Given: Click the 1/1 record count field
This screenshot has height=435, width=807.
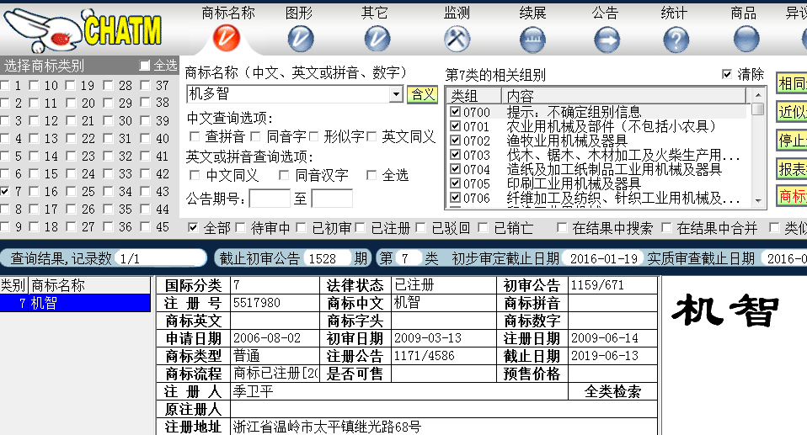Looking at the screenshot, I should click(x=161, y=258).
